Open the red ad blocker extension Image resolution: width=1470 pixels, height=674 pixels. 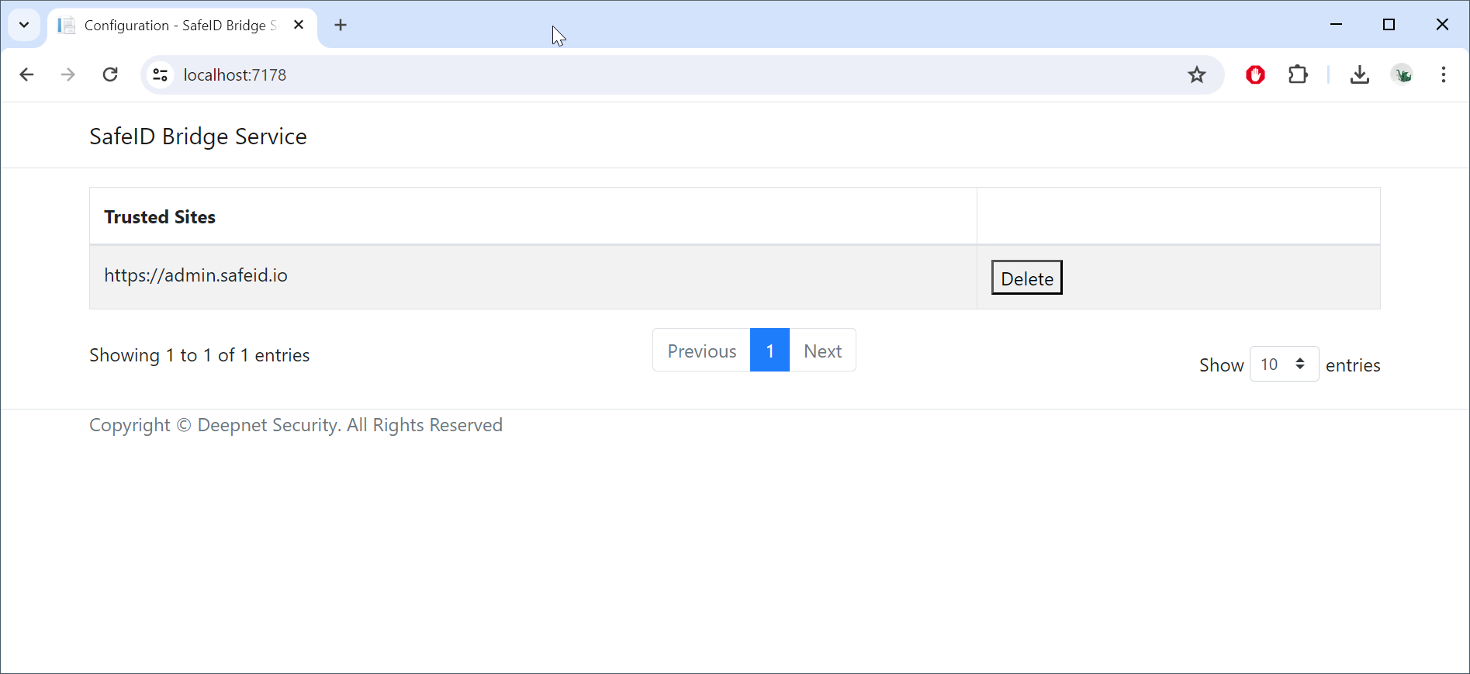point(1255,74)
